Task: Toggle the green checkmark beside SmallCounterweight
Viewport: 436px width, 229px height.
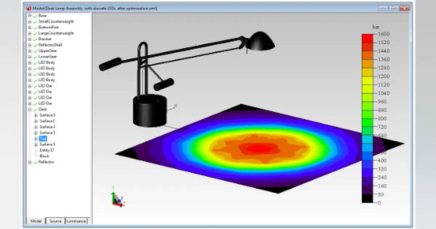Action: coord(35,21)
